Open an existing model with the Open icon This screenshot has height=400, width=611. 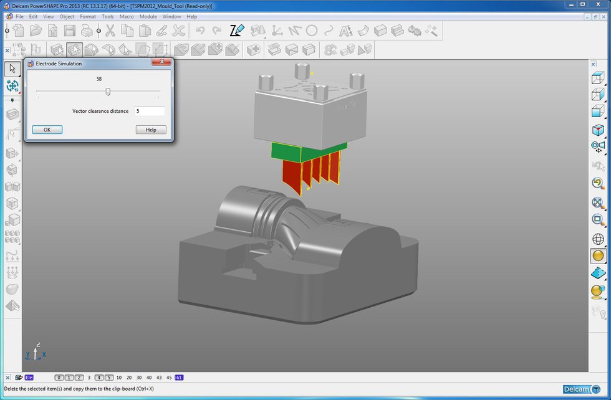click(34, 29)
